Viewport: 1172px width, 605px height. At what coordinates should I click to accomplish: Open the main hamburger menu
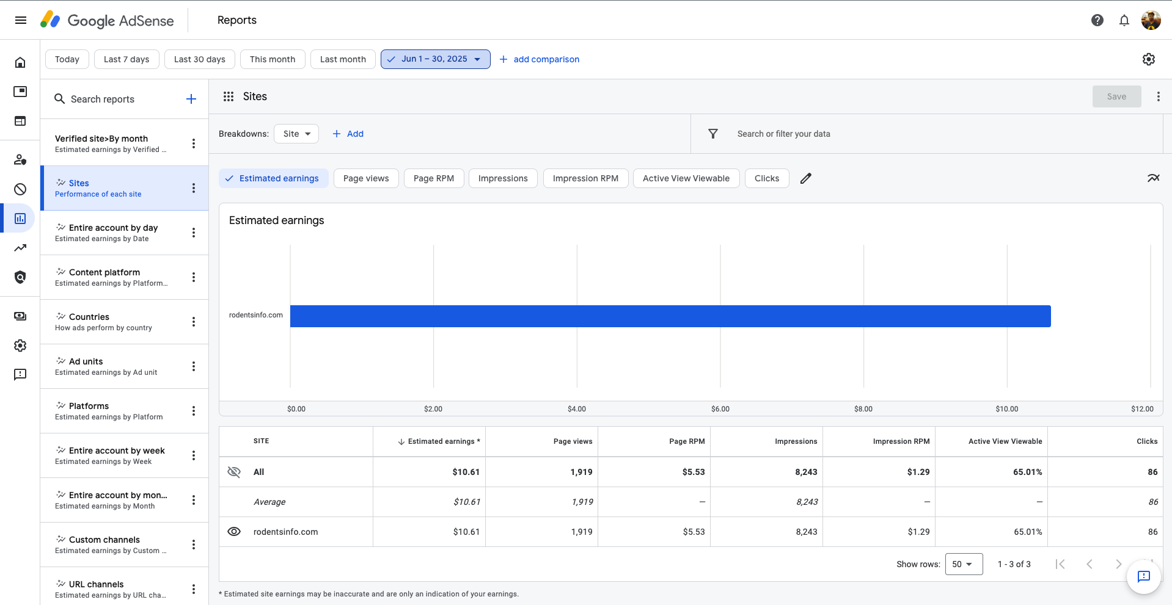(x=20, y=20)
